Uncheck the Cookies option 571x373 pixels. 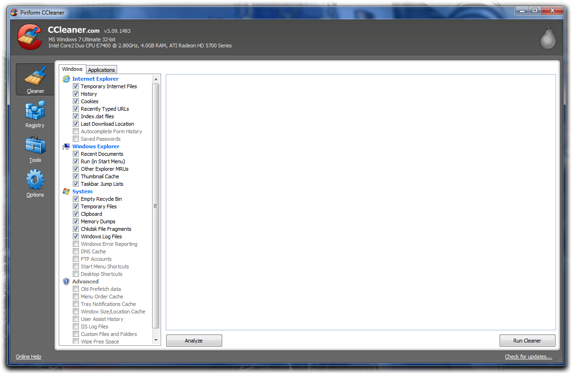[76, 101]
